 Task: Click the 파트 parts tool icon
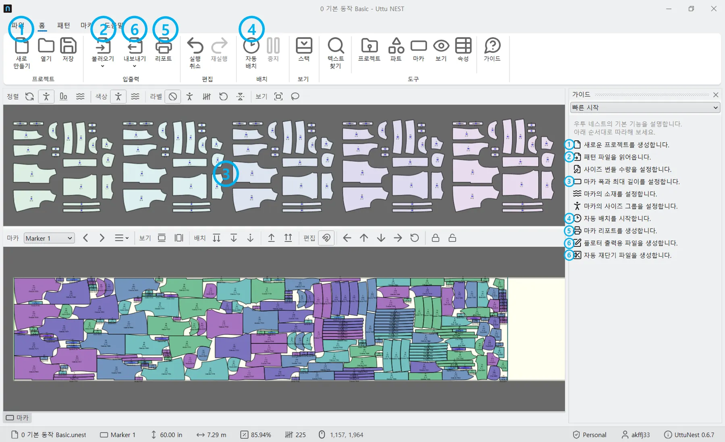396,46
